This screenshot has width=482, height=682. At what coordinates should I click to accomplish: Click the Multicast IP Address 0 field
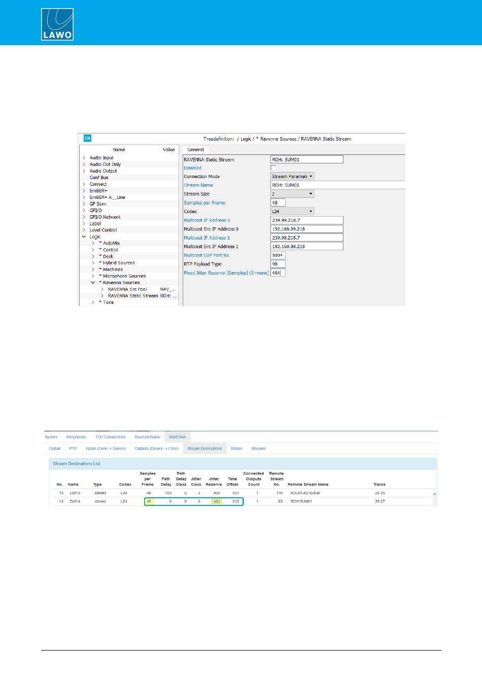click(306, 220)
